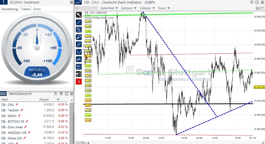
Task: Click the -0,68 % ESTOXX 50 change value
Action: [x=63, y=121]
